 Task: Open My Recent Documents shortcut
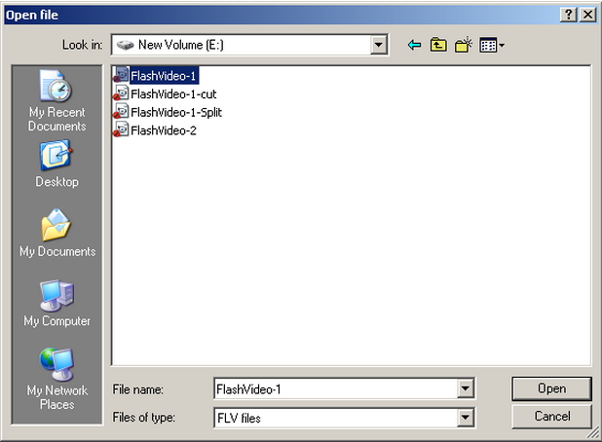pyautogui.click(x=56, y=102)
